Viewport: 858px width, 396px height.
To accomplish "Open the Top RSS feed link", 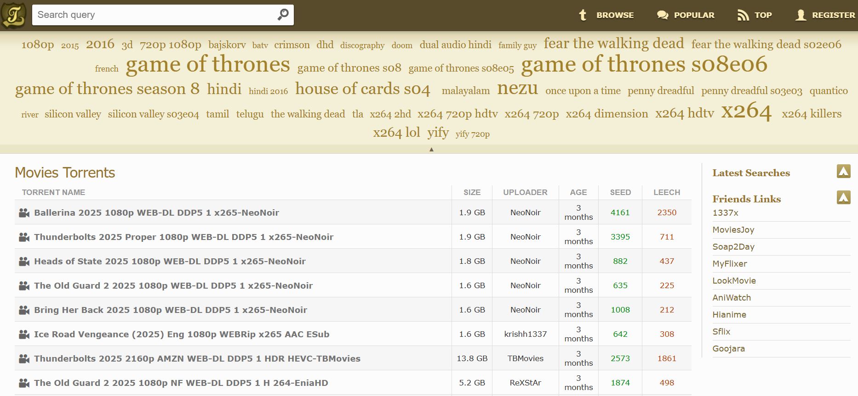I will pyautogui.click(x=754, y=15).
